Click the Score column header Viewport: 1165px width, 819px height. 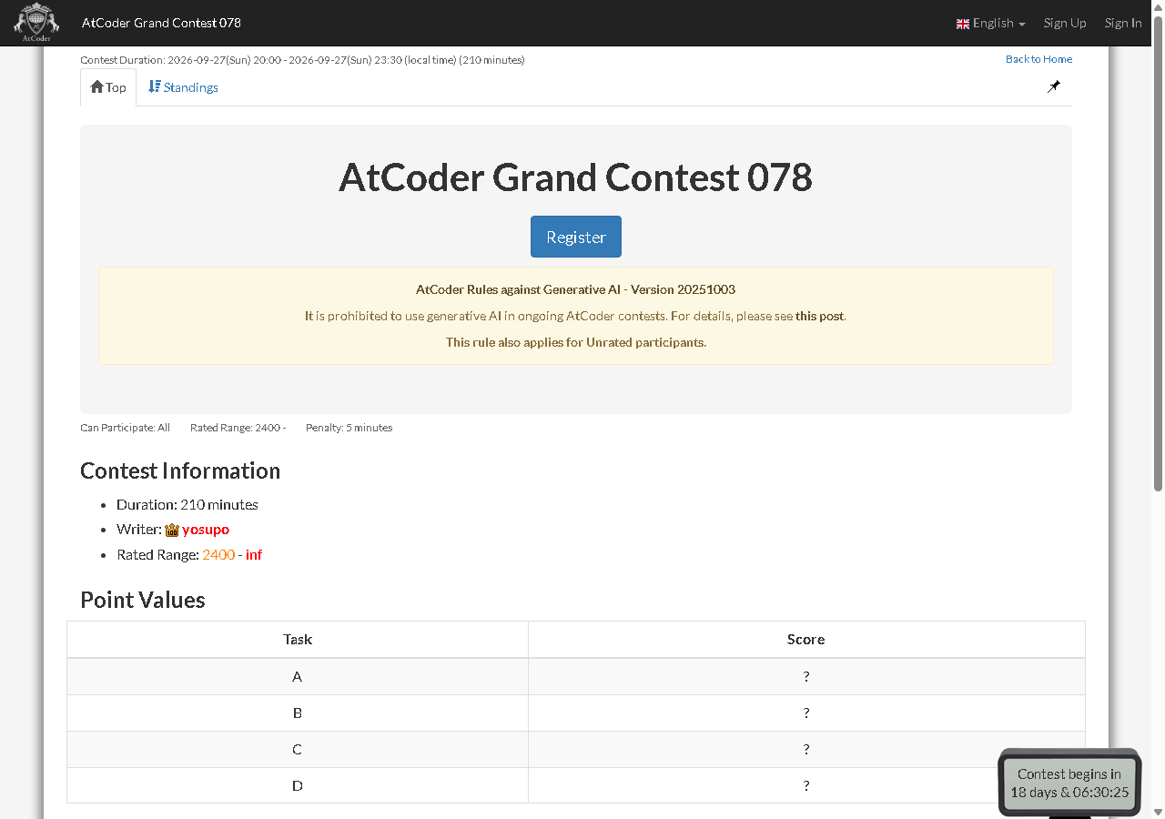(x=806, y=640)
